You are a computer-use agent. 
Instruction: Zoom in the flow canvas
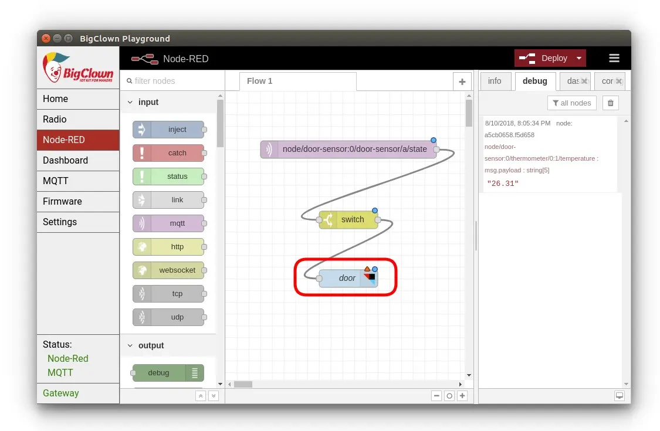[x=462, y=396]
